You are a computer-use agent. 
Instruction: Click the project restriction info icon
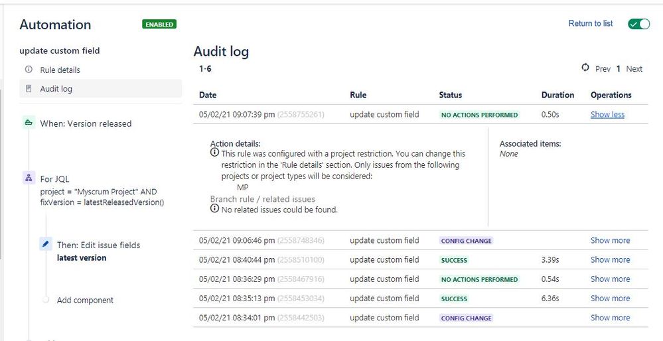(215, 152)
